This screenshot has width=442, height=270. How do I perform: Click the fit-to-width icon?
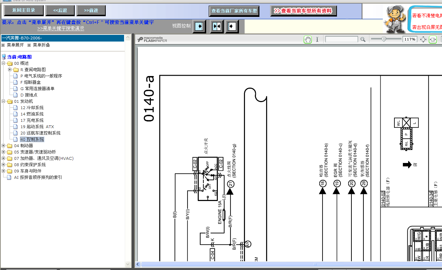click(x=433, y=39)
